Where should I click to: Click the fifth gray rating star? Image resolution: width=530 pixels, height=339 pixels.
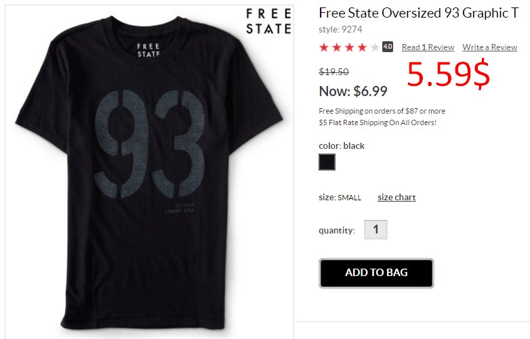click(x=375, y=47)
